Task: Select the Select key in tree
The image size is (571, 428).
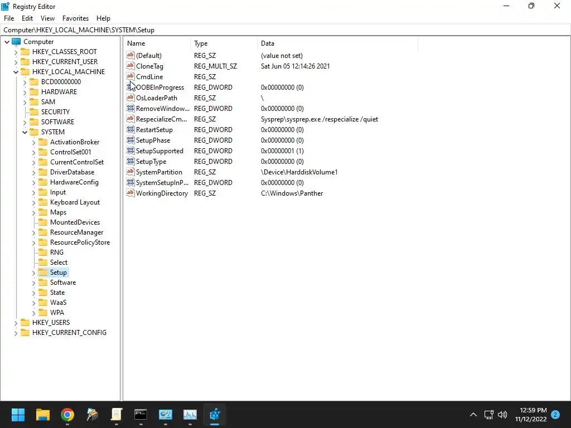Action: pos(59,262)
